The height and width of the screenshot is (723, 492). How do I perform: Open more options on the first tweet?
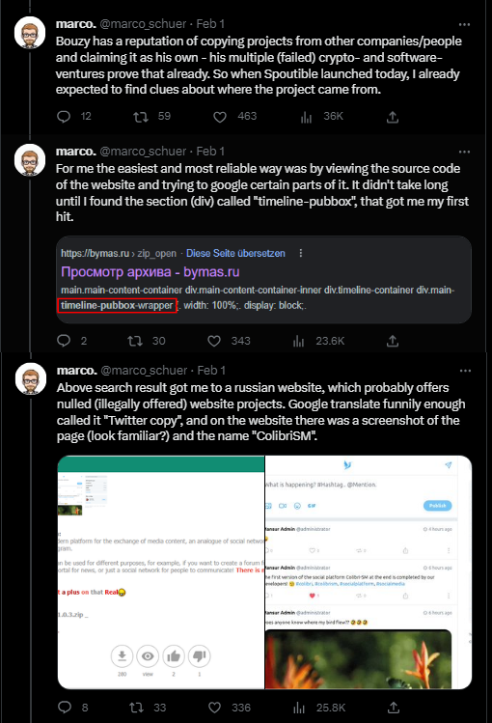(x=464, y=24)
